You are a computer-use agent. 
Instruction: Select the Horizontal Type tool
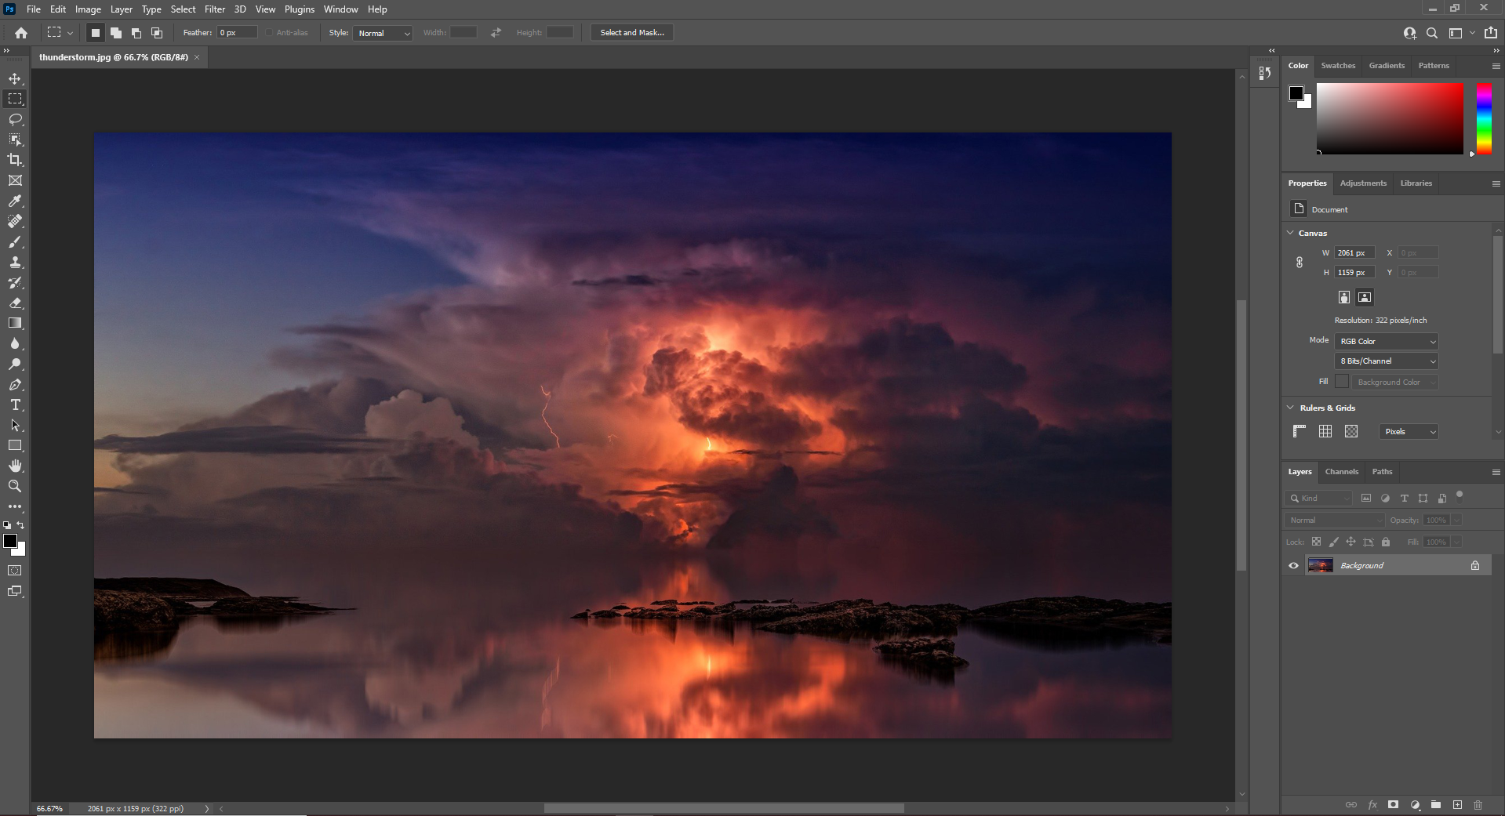[15, 405]
